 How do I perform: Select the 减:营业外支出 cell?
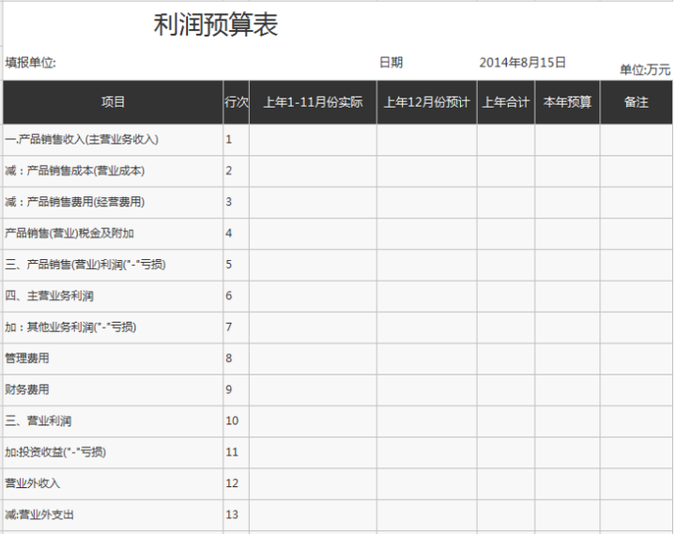coord(113,514)
